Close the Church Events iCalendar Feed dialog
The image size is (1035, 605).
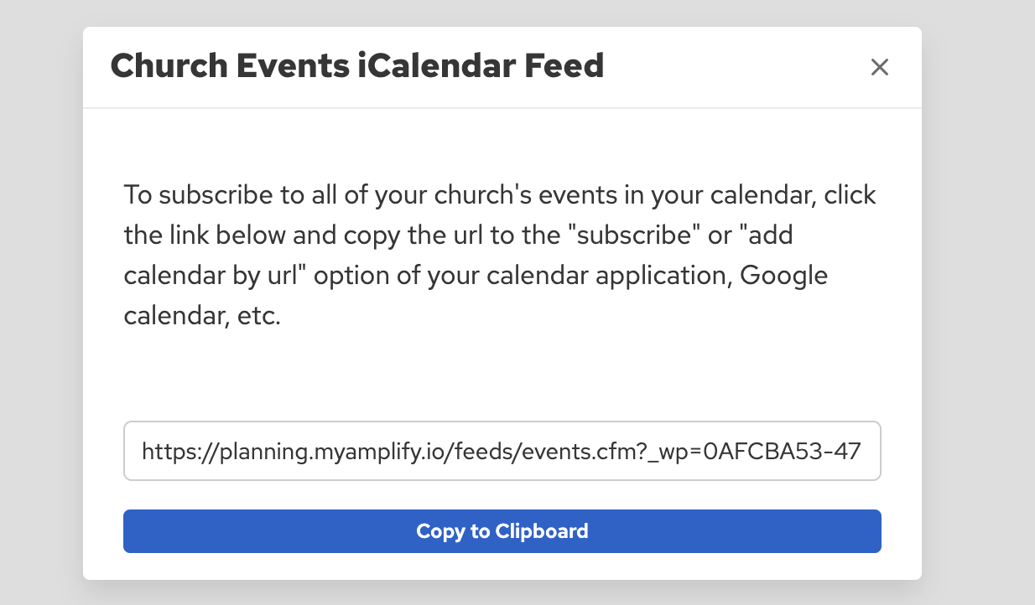(879, 67)
